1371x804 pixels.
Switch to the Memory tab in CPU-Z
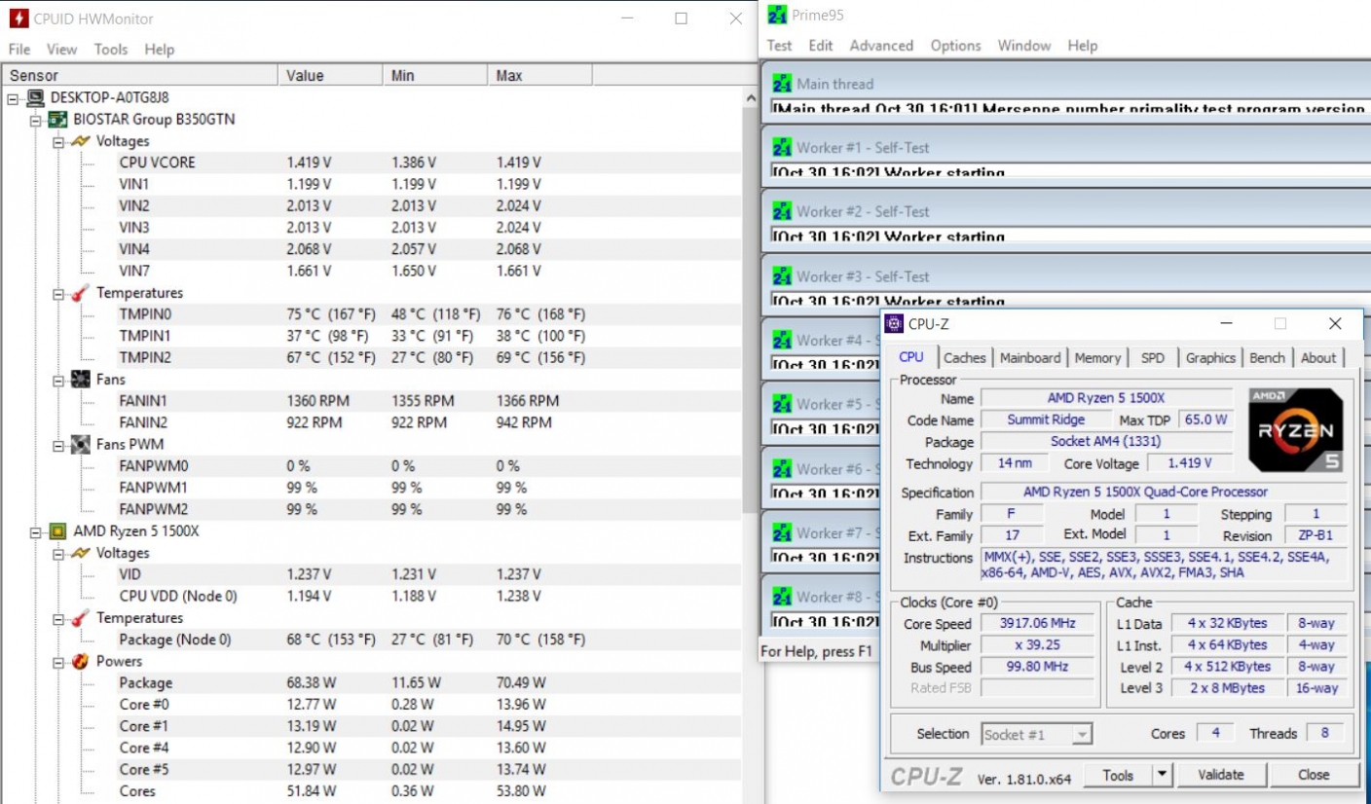click(1097, 357)
